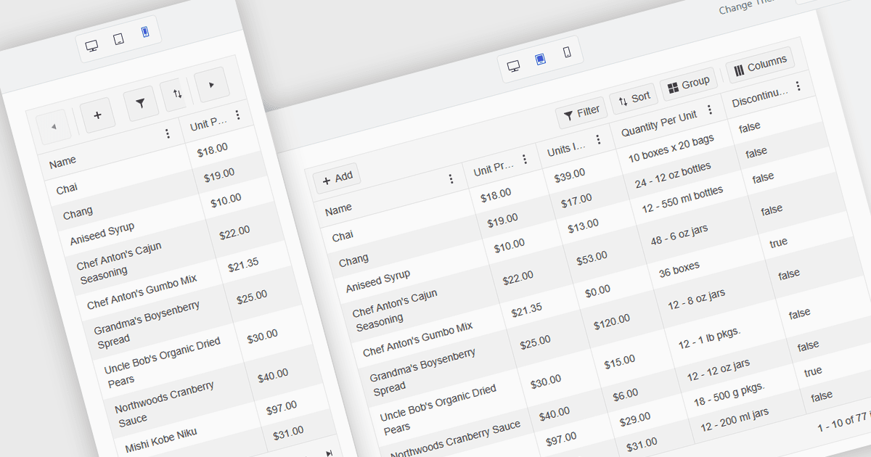Click the Filter button

[x=582, y=112]
